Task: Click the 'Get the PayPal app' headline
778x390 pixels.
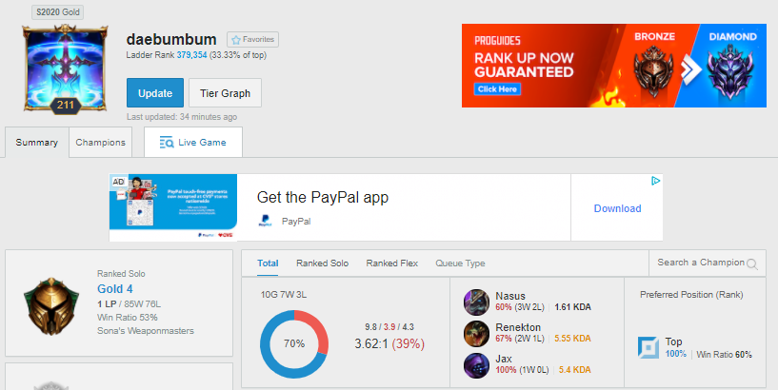Action: (x=323, y=197)
